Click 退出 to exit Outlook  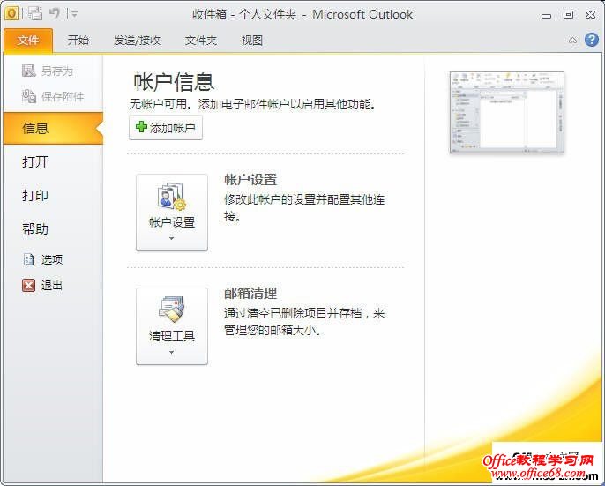pyautogui.click(x=42, y=285)
